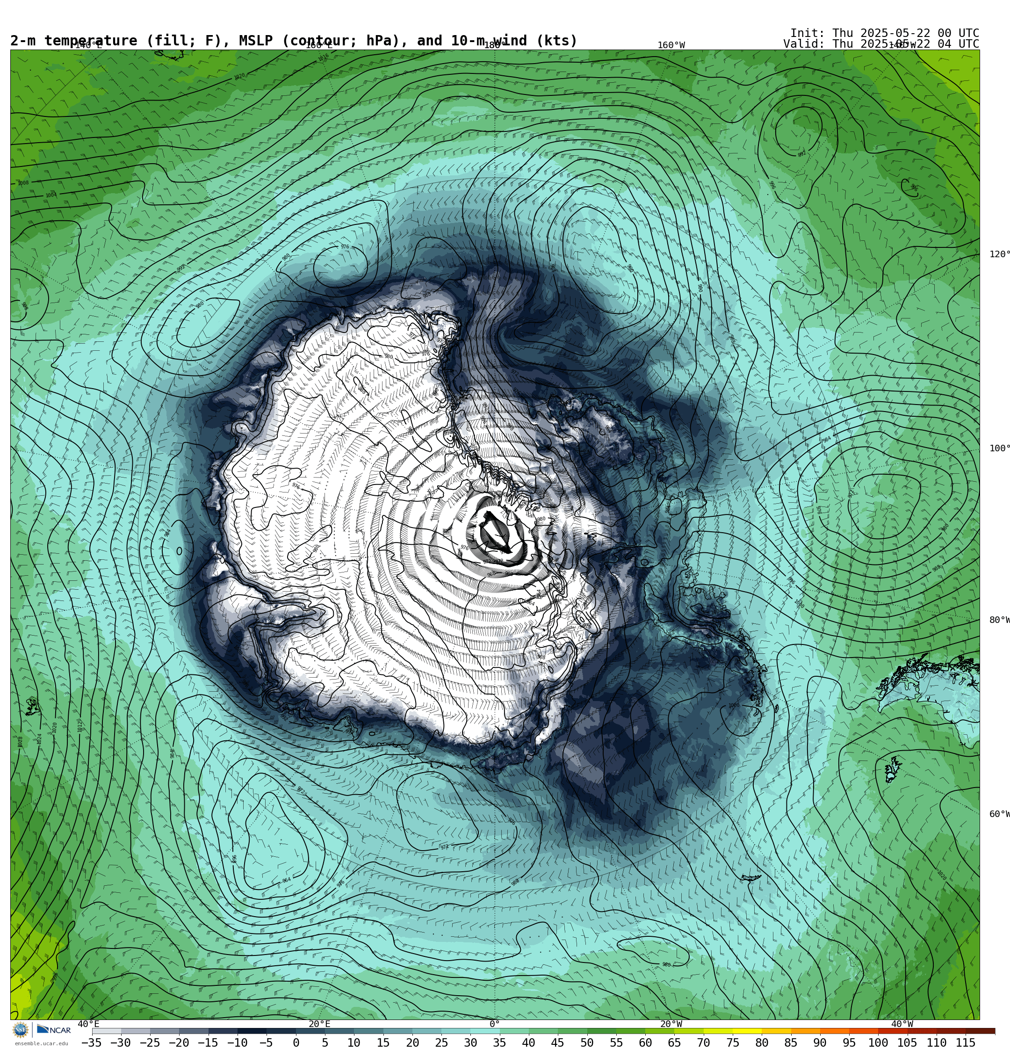Pick the dark maroon 115 colorbar end segment
This screenshot has width=1010, height=1049.
980,1031
